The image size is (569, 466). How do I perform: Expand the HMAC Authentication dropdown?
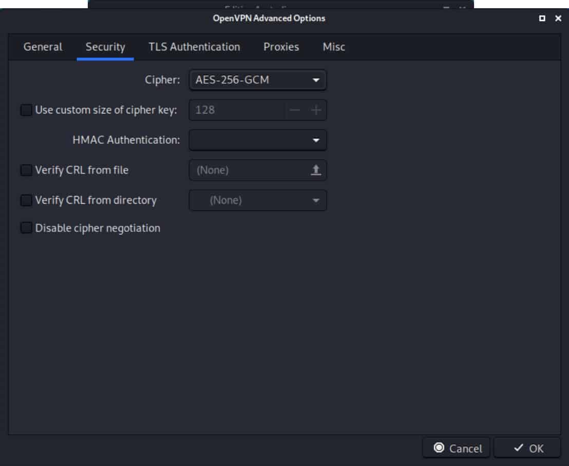pyautogui.click(x=258, y=140)
